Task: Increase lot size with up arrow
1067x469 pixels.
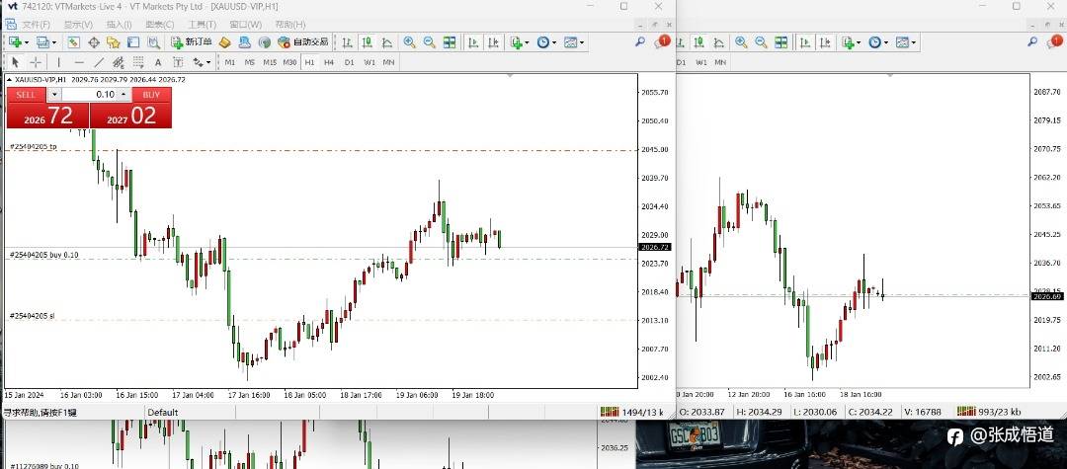Action: [x=123, y=95]
